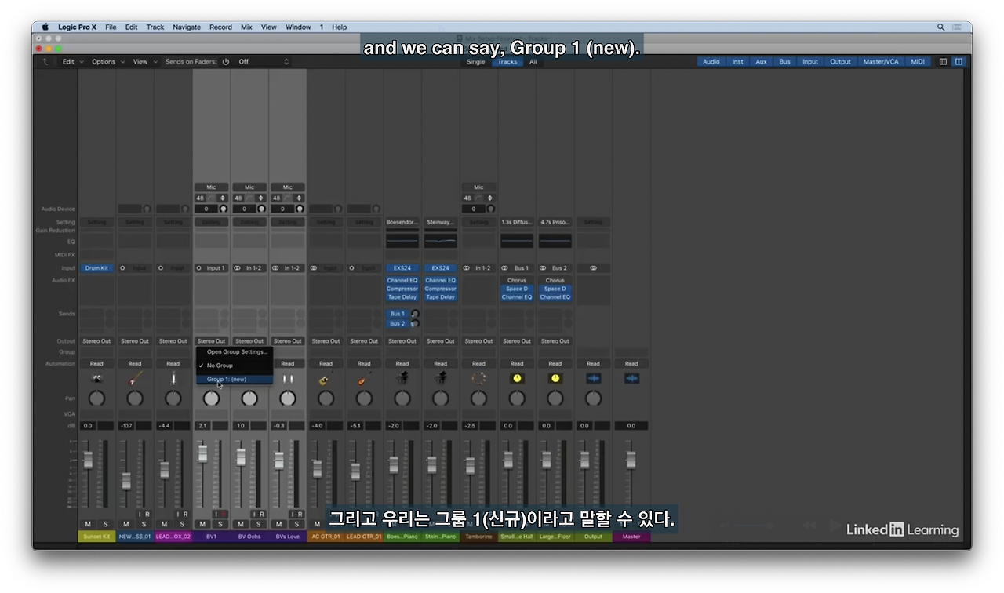Switch to wide channel strips view icon
1004x593 pixels.
(x=959, y=61)
